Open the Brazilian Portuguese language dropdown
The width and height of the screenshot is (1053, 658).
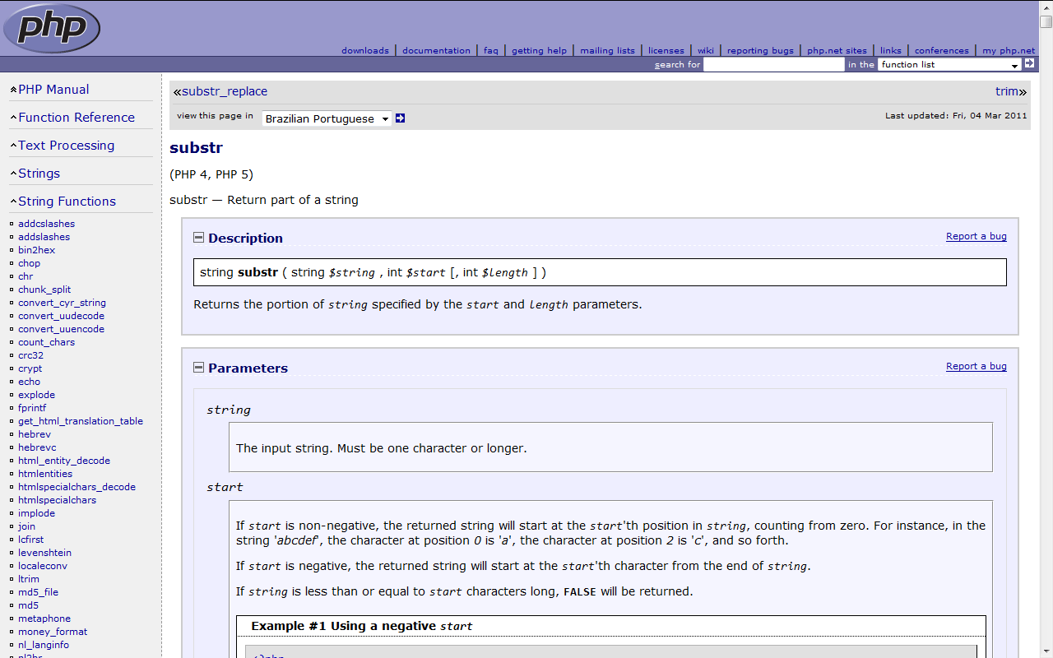pos(327,118)
